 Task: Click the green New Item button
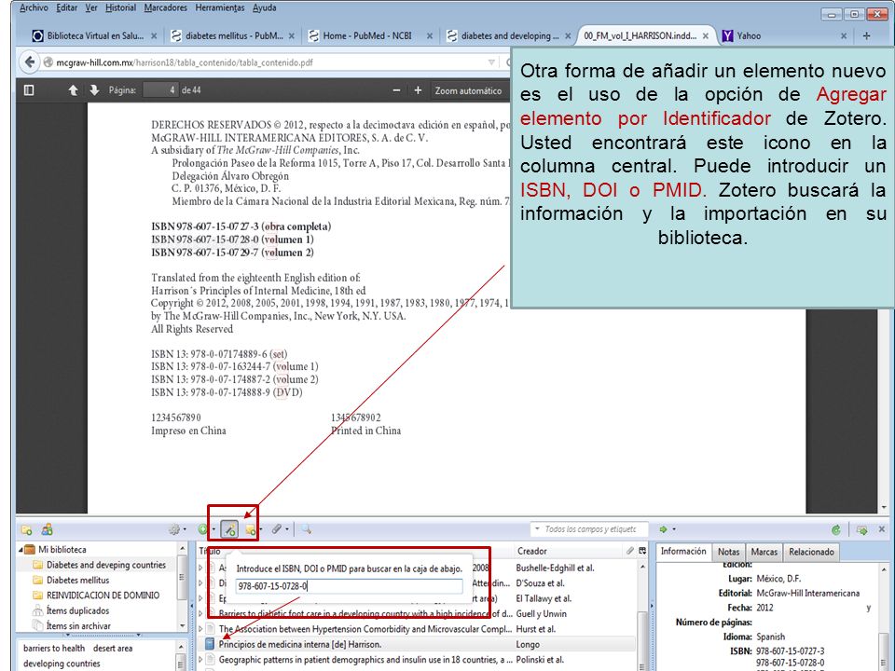tap(205, 530)
